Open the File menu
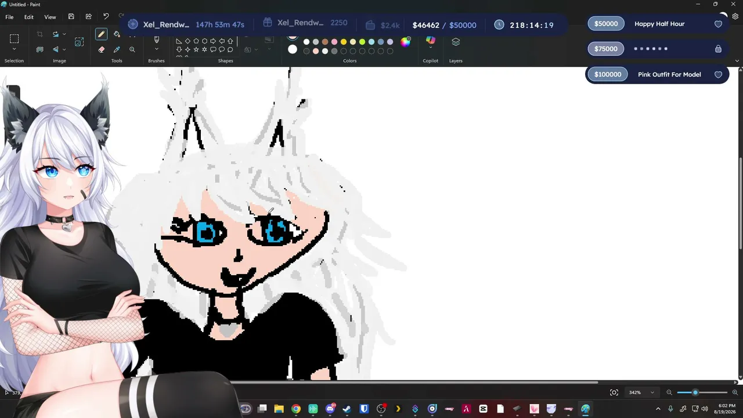This screenshot has height=418, width=743. pyautogui.click(x=9, y=17)
